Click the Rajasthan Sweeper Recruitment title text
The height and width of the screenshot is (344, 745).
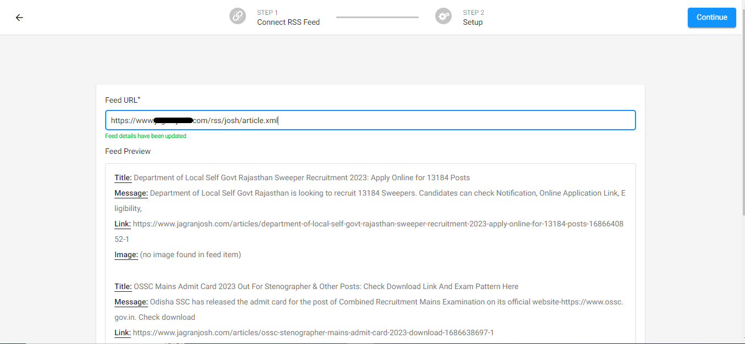[x=302, y=177]
